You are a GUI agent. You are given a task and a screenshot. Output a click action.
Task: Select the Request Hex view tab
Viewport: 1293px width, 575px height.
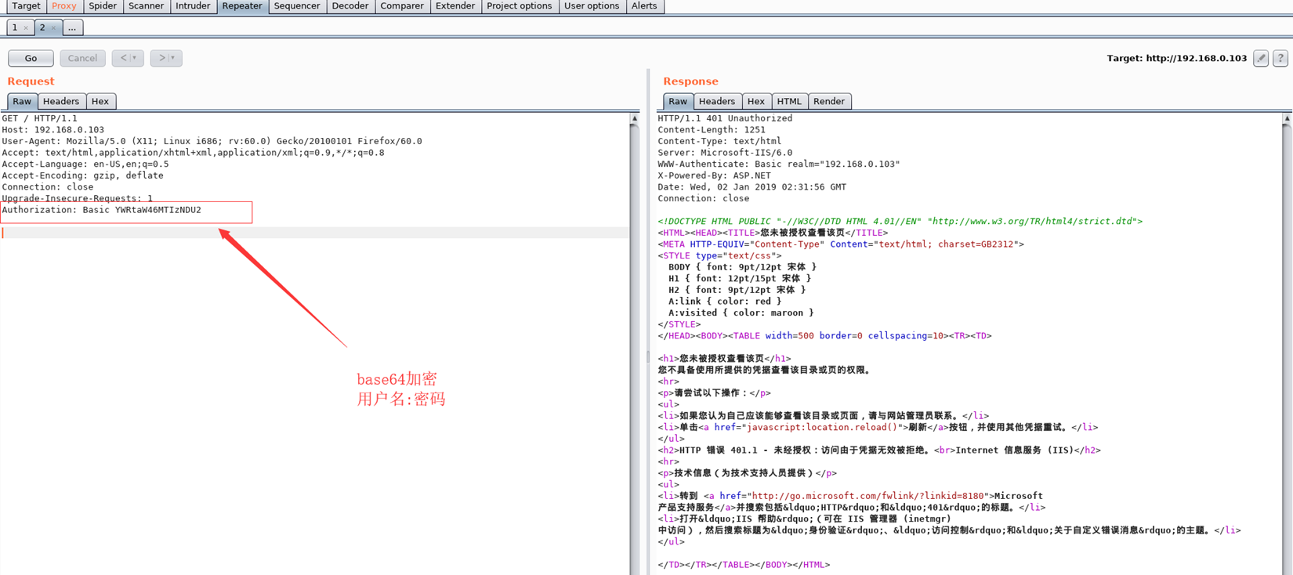[x=100, y=101]
